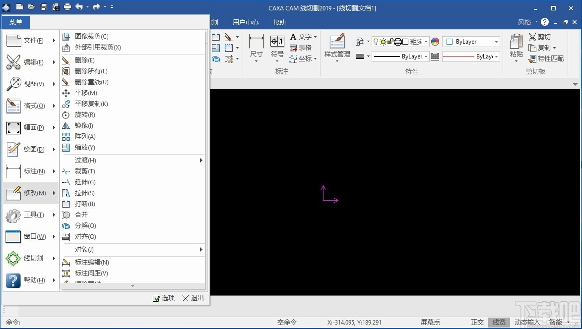Open the Symbol (符号) tool in ribbon

pyautogui.click(x=277, y=48)
